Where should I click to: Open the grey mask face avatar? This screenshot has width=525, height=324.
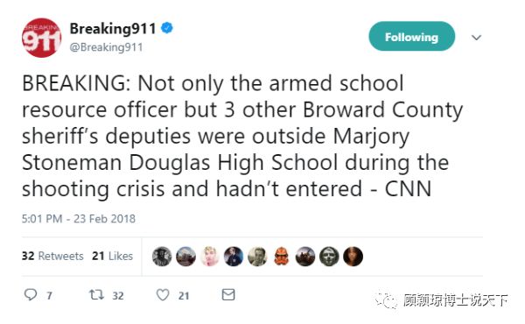point(329,257)
